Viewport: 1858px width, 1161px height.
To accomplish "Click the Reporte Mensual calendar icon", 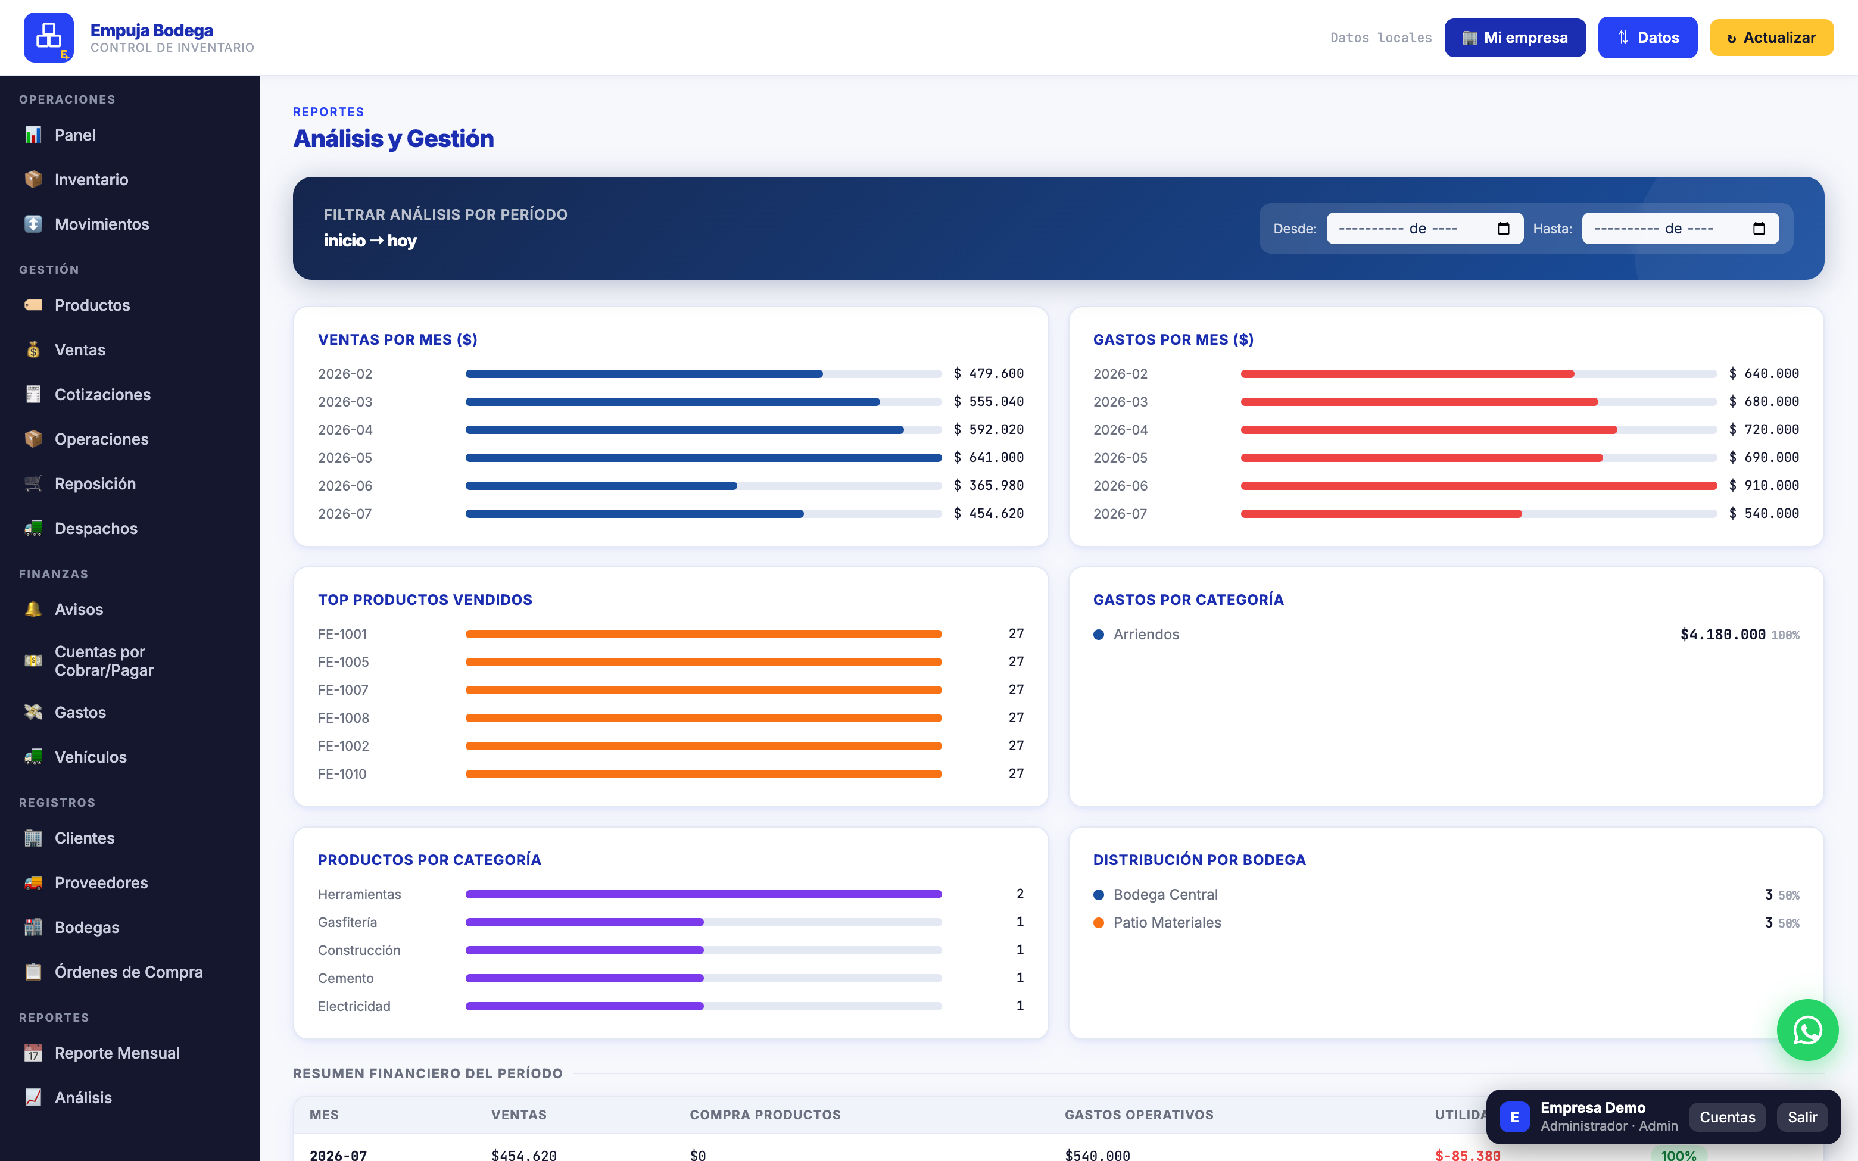I will [33, 1053].
